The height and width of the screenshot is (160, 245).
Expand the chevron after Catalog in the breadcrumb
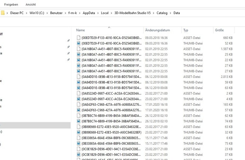[x=170, y=13]
